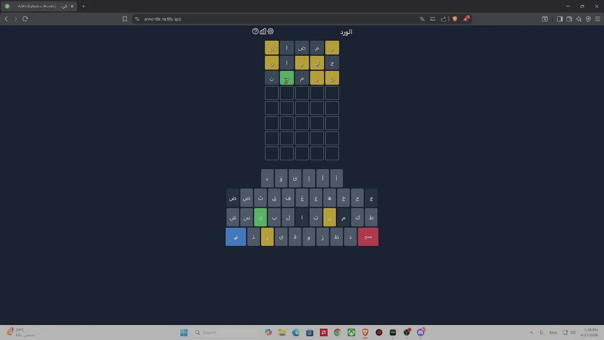Toggle the browser sidebar panel icon
Image resolution: width=604 pixels, height=340 pixels.
tap(560, 19)
